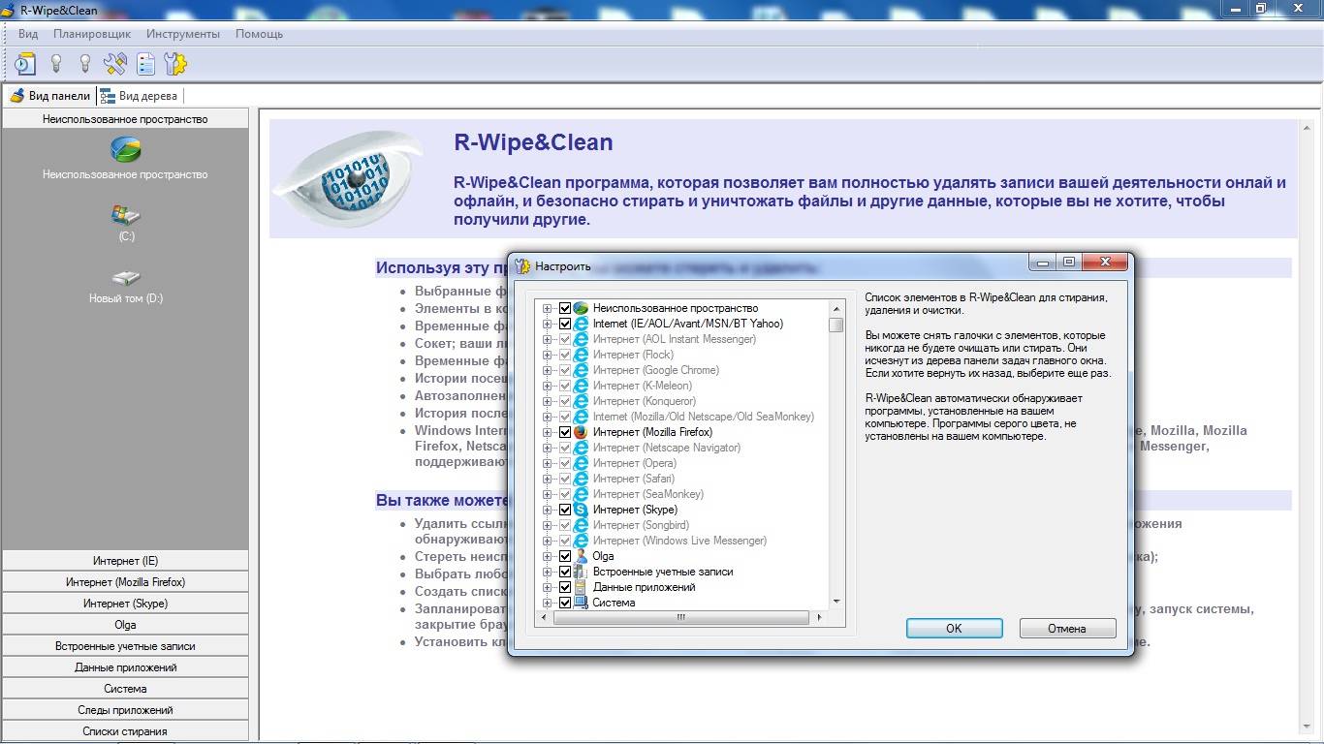Click the tree's horizontal scrollbar thumb
1324x744 pixels.
point(680,617)
